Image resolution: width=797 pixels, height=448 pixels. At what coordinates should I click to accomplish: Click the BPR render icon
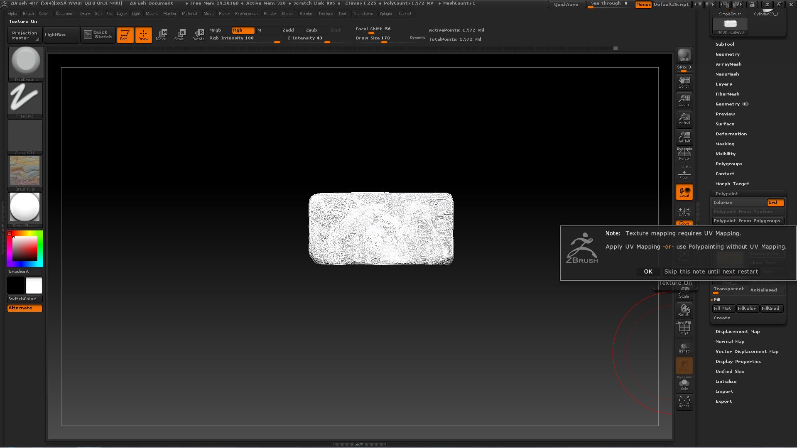click(684, 55)
